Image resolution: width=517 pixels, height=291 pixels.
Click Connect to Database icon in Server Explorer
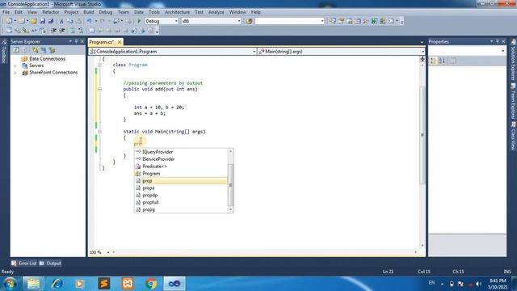[x=36, y=50]
